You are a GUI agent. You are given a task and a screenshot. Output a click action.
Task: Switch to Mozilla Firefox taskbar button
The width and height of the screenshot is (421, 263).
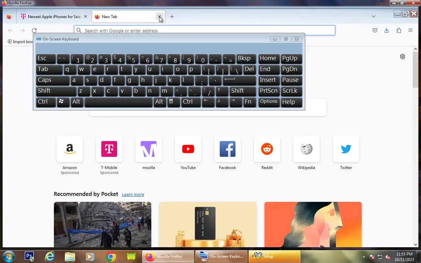tap(168, 256)
